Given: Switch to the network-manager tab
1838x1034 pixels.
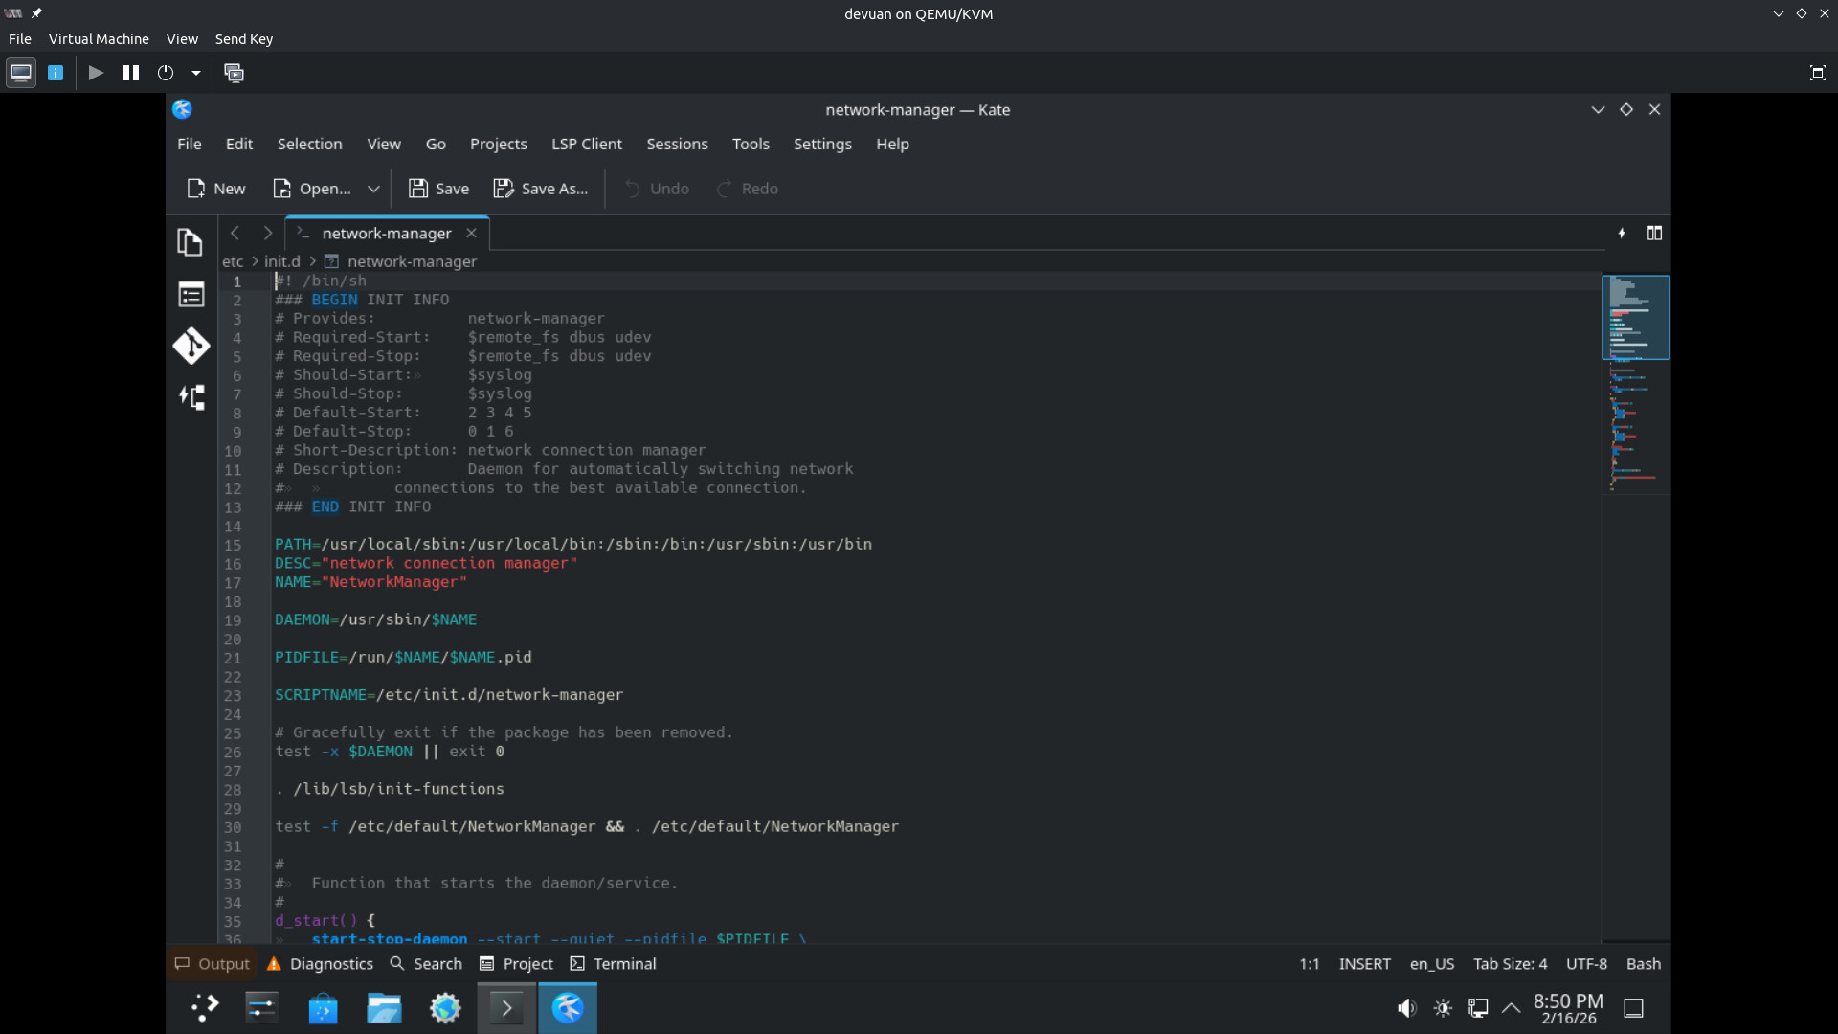Looking at the screenshot, I should (x=386, y=233).
